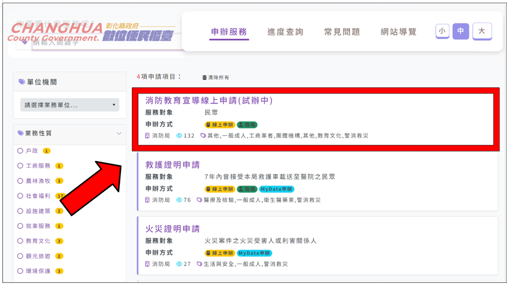
Task: Open 消防教育宣導線上申請(試辦中) link
Action: [x=209, y=100]
